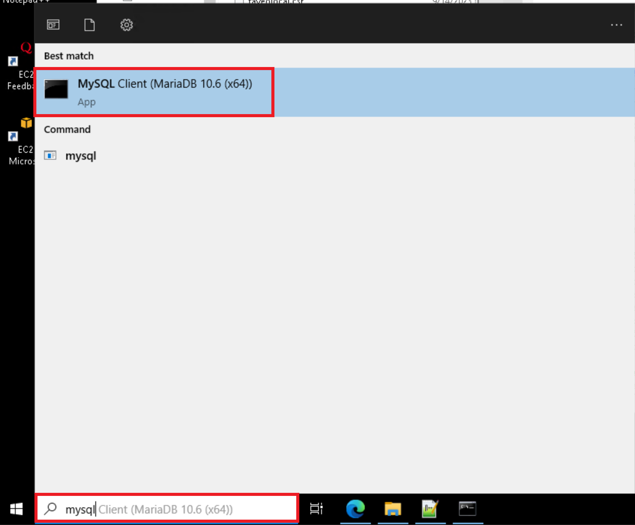The height and width of the screenshot is (525, 635).
Task: Filter search results by Apps icon
Action: [x=53, y=25]
